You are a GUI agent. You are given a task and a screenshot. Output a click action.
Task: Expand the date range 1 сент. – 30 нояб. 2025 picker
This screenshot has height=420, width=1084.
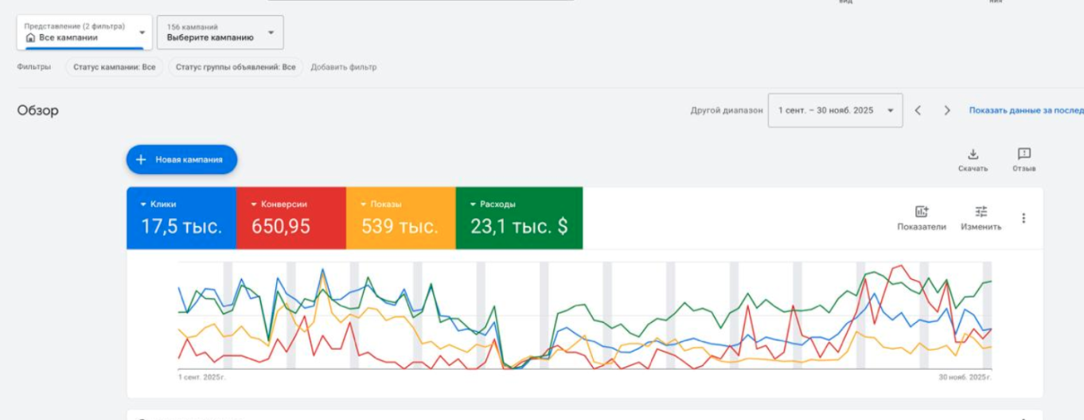pyautogui.click(x=835, y=111)
